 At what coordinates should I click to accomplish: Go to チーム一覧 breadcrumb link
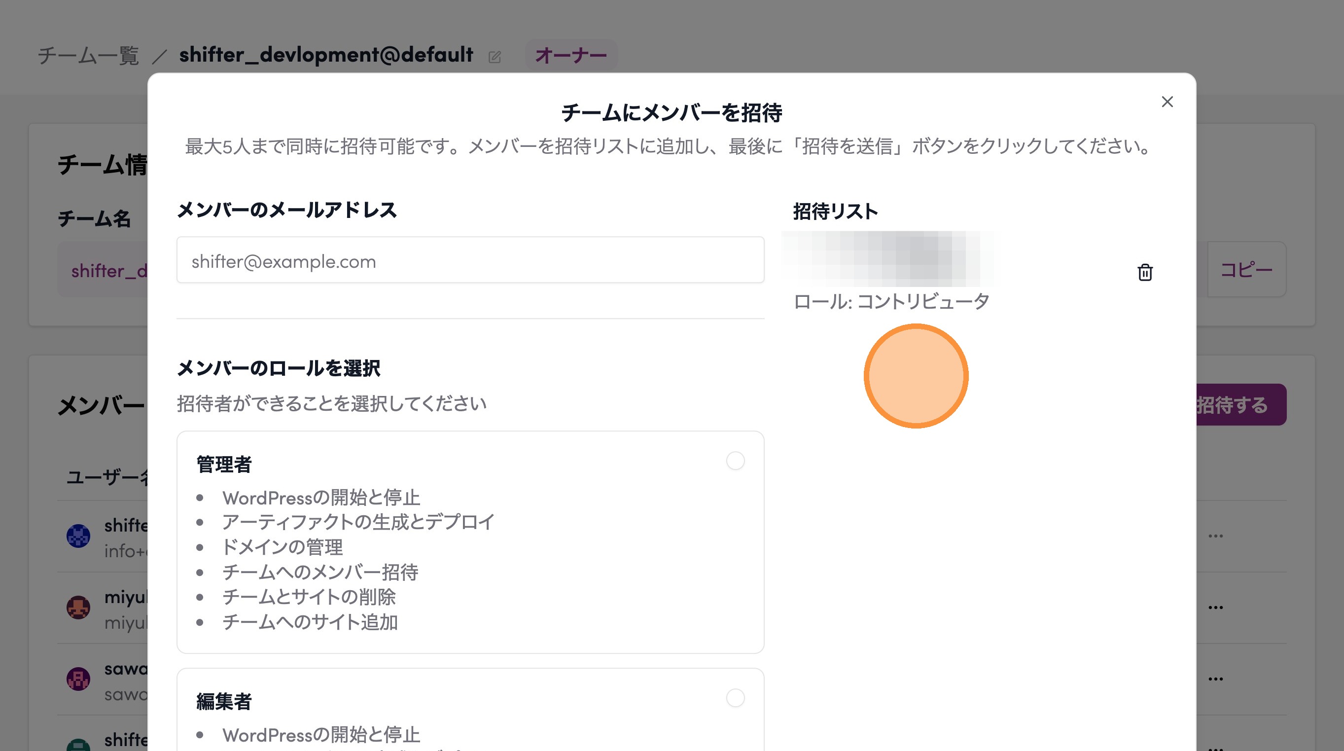[x=88, y=55]
